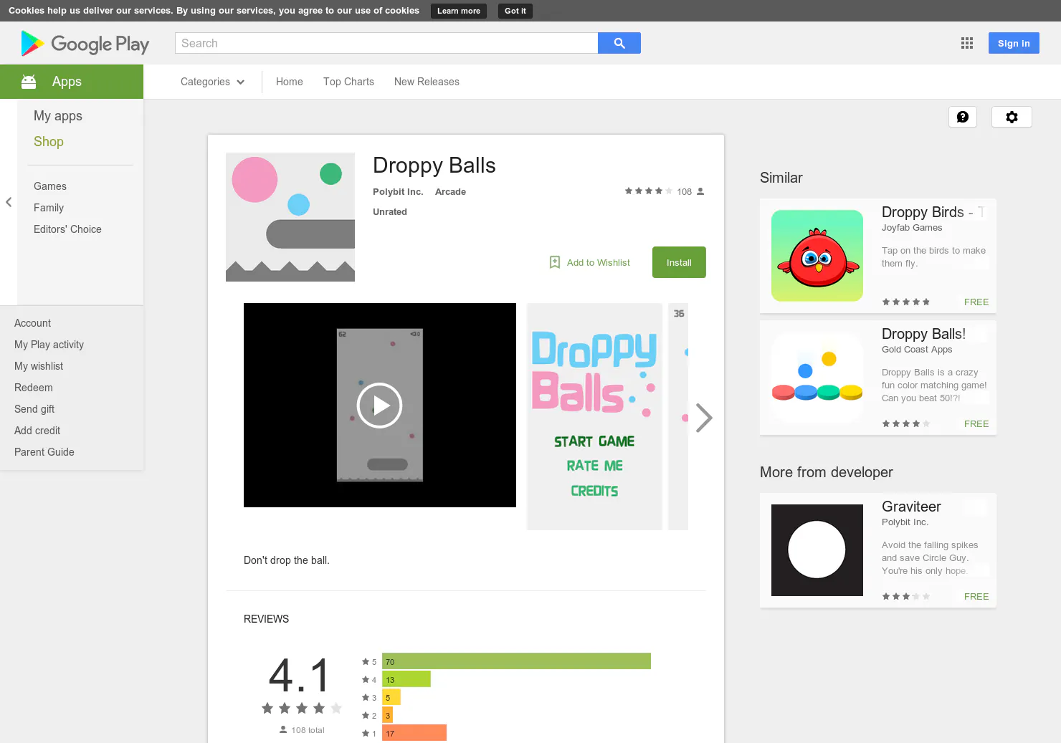The width and height of the screenshot is (1061, 743).
Task: Show next screenshot with right arrow
Action: (704, 418)
